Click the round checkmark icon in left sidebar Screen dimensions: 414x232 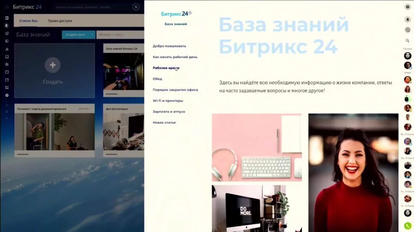click(7, 95)
